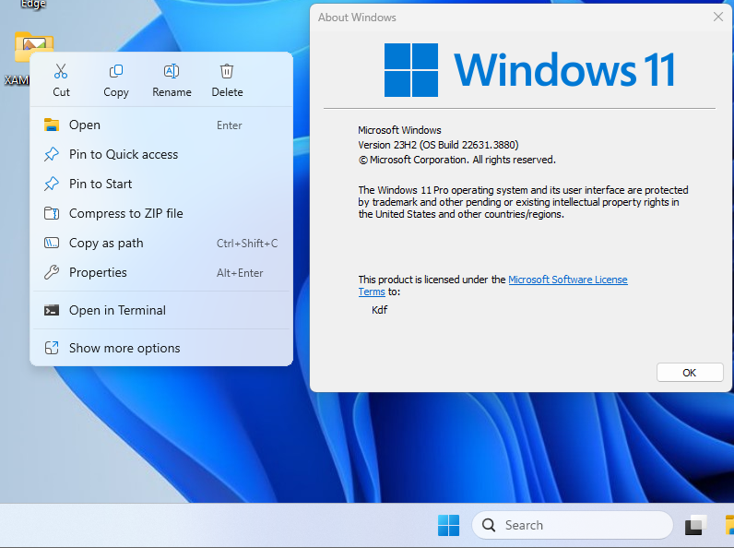Open Properties from context menu
734x548 pixels.
click(161, 272)
